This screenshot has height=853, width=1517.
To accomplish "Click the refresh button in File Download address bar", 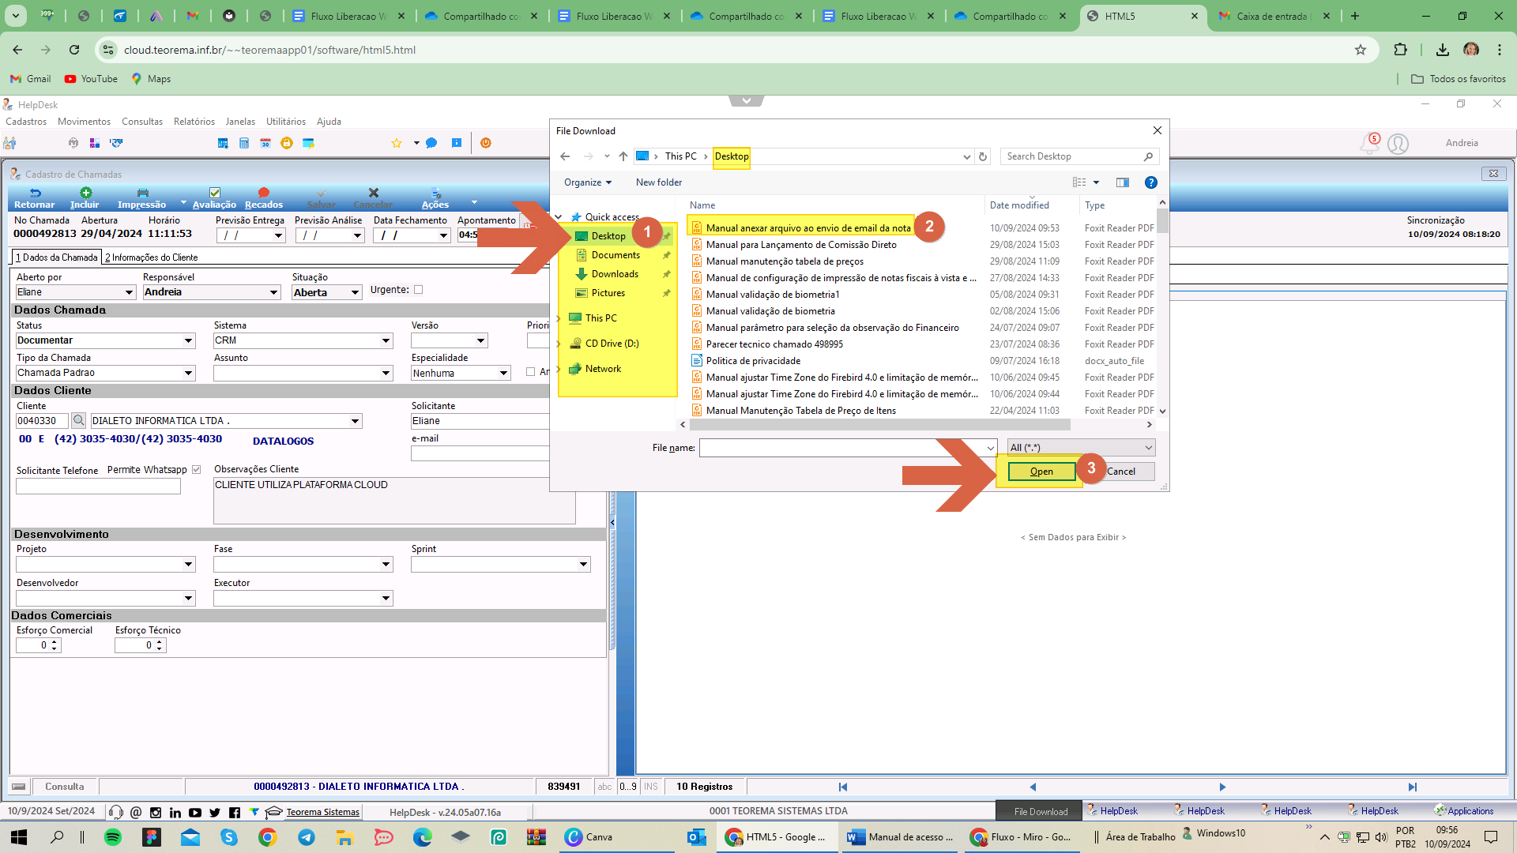I will pyautogui.click(x=983, y=156).
